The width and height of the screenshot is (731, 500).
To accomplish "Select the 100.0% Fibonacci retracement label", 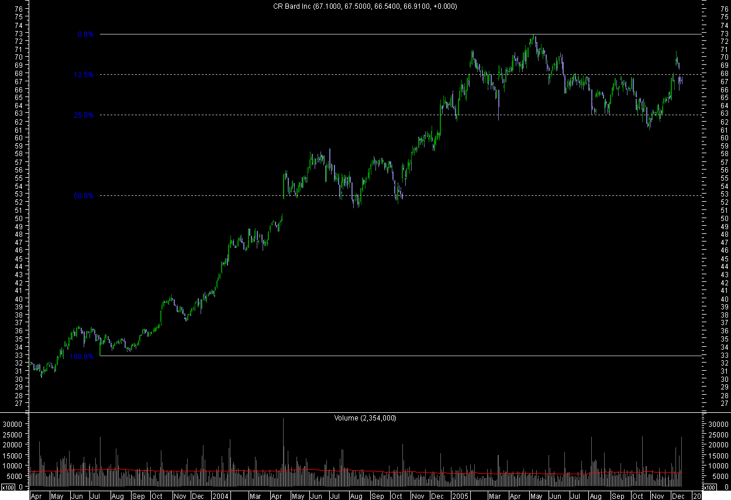I will pos(82,356).
